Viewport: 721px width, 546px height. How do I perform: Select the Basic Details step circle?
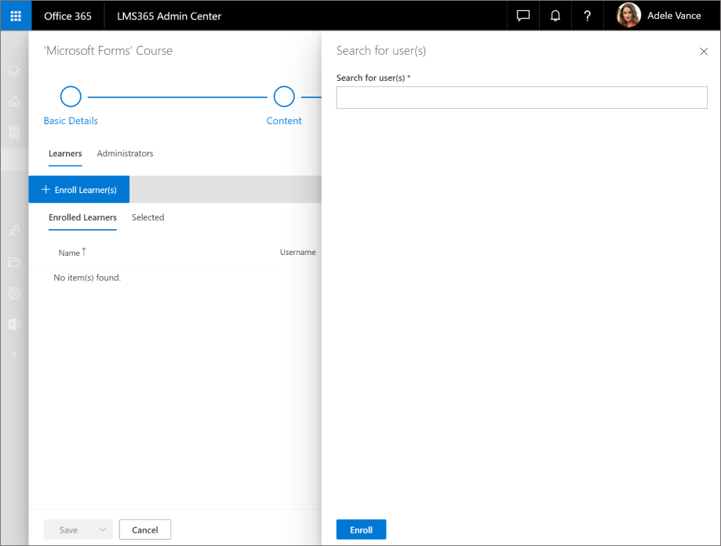[71, 97]
